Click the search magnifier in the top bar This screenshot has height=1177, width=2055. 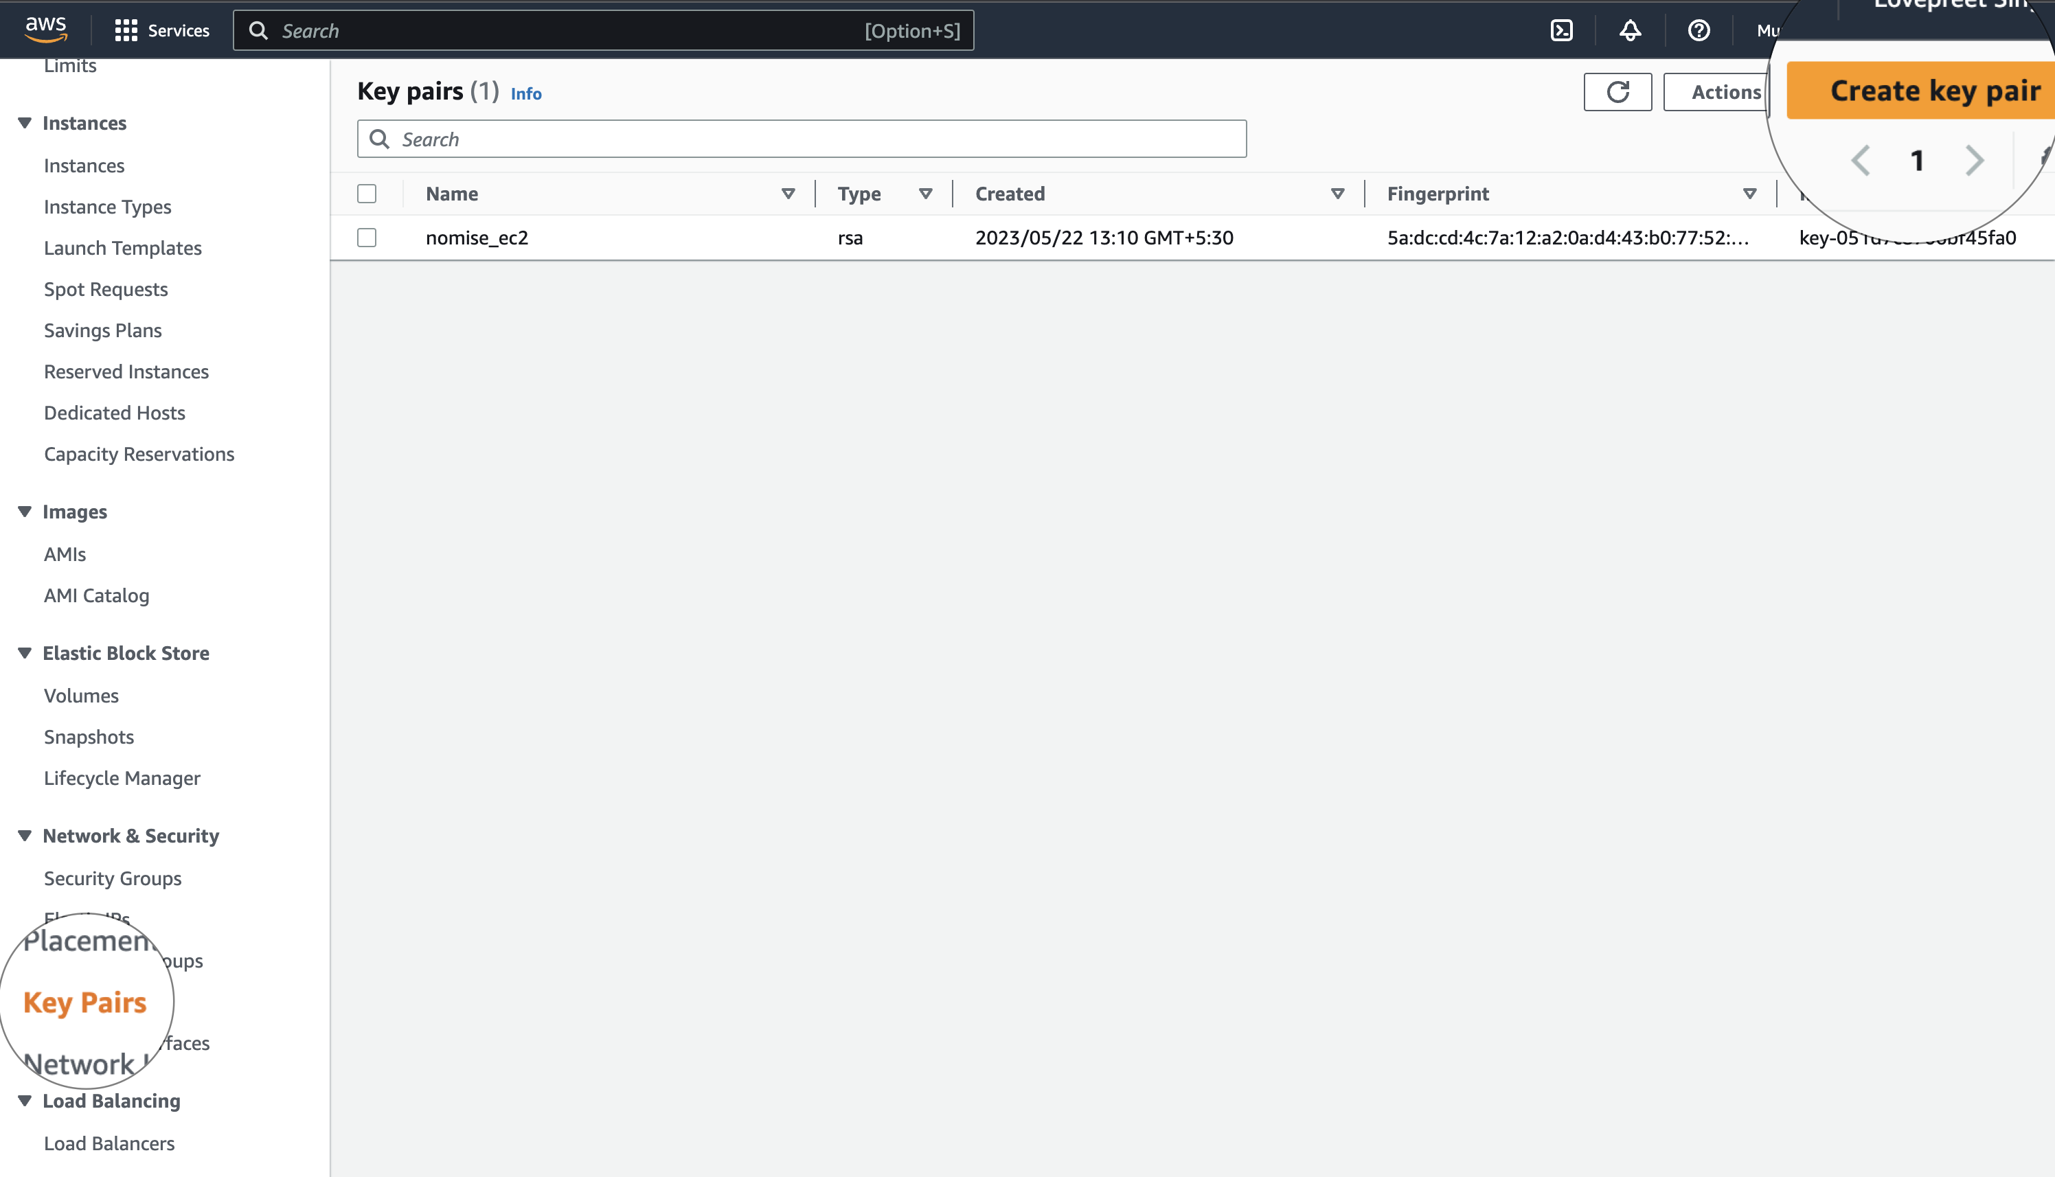[259, 30]
